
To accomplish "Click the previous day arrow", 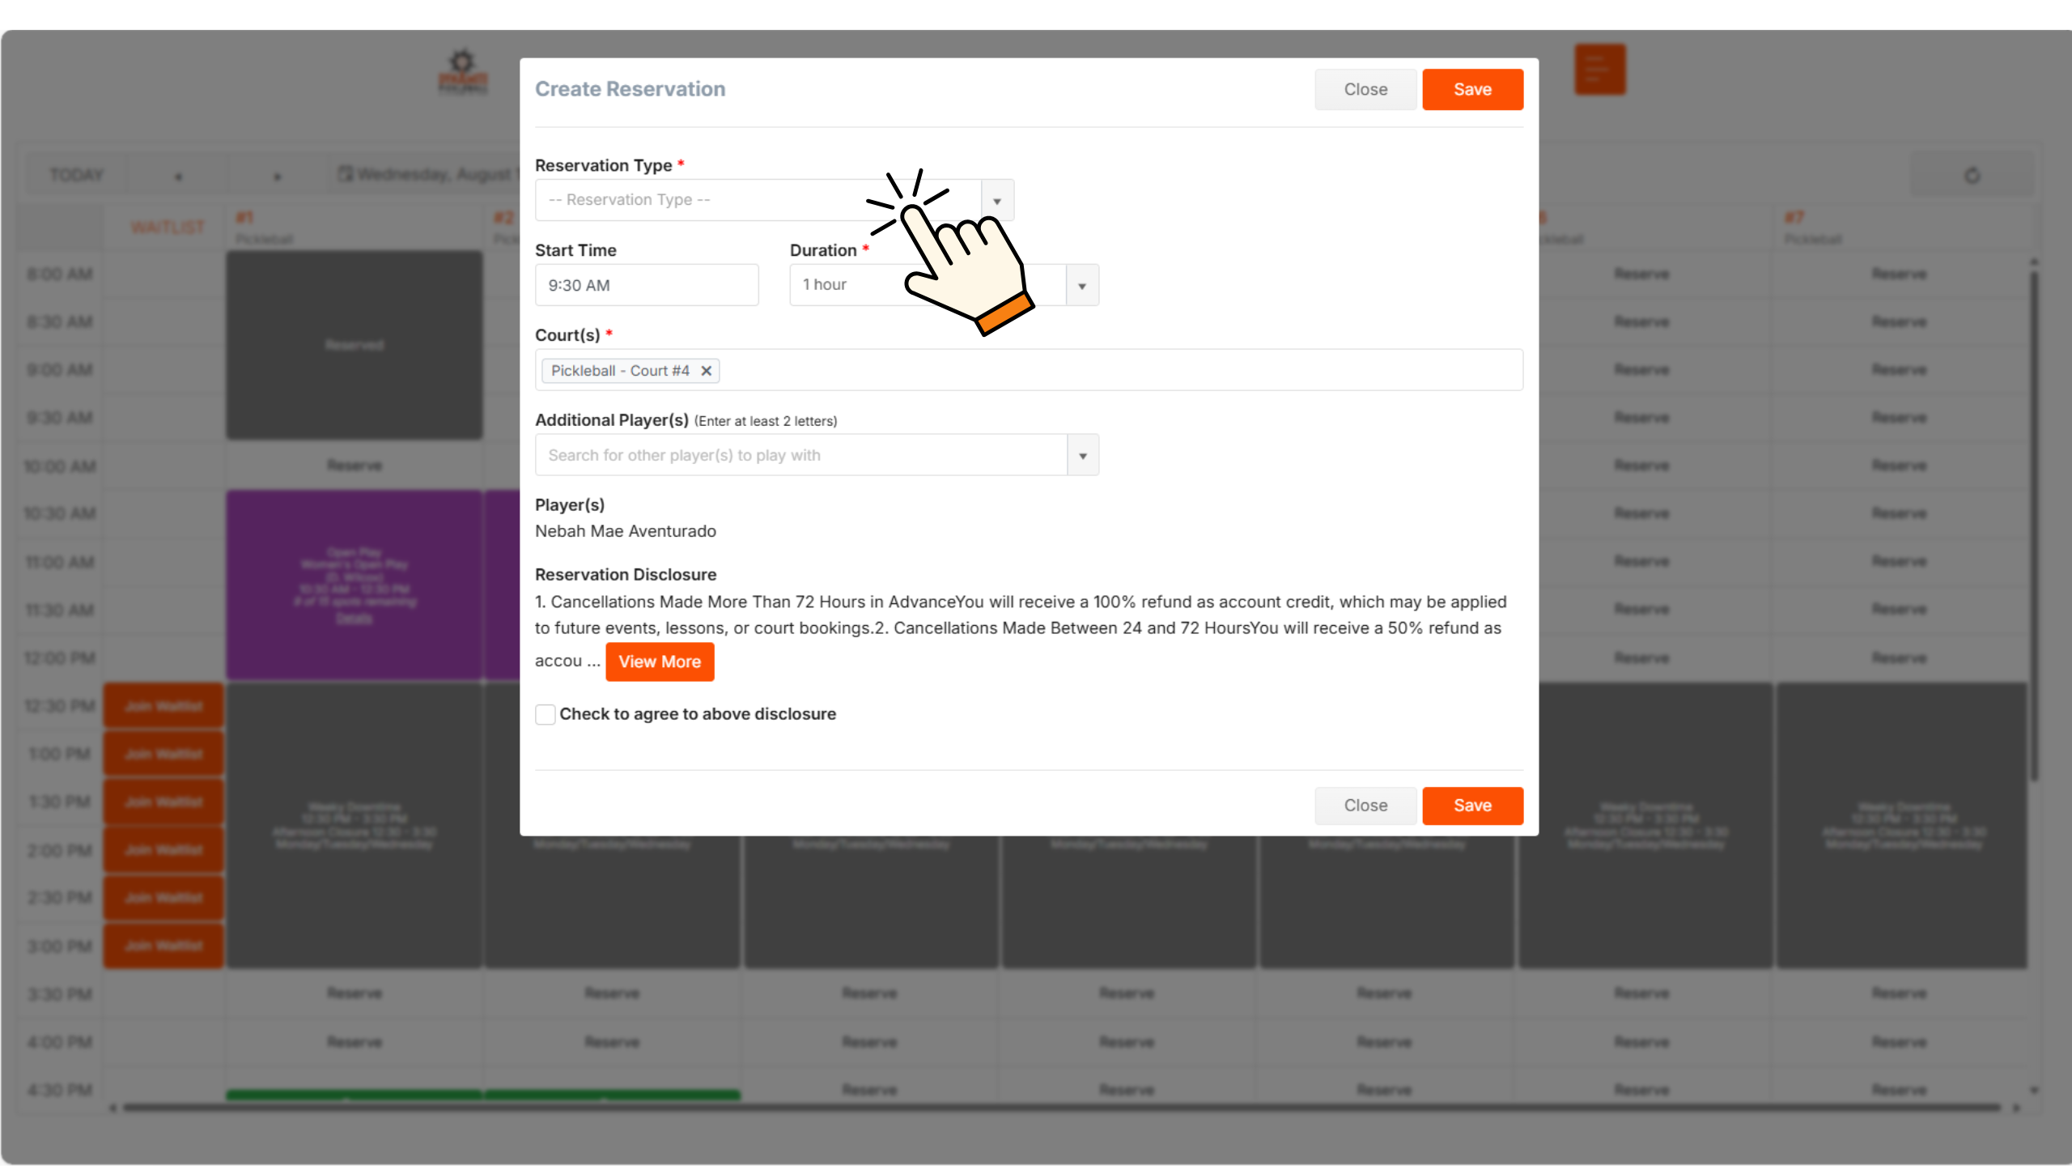I will (178, 176).
